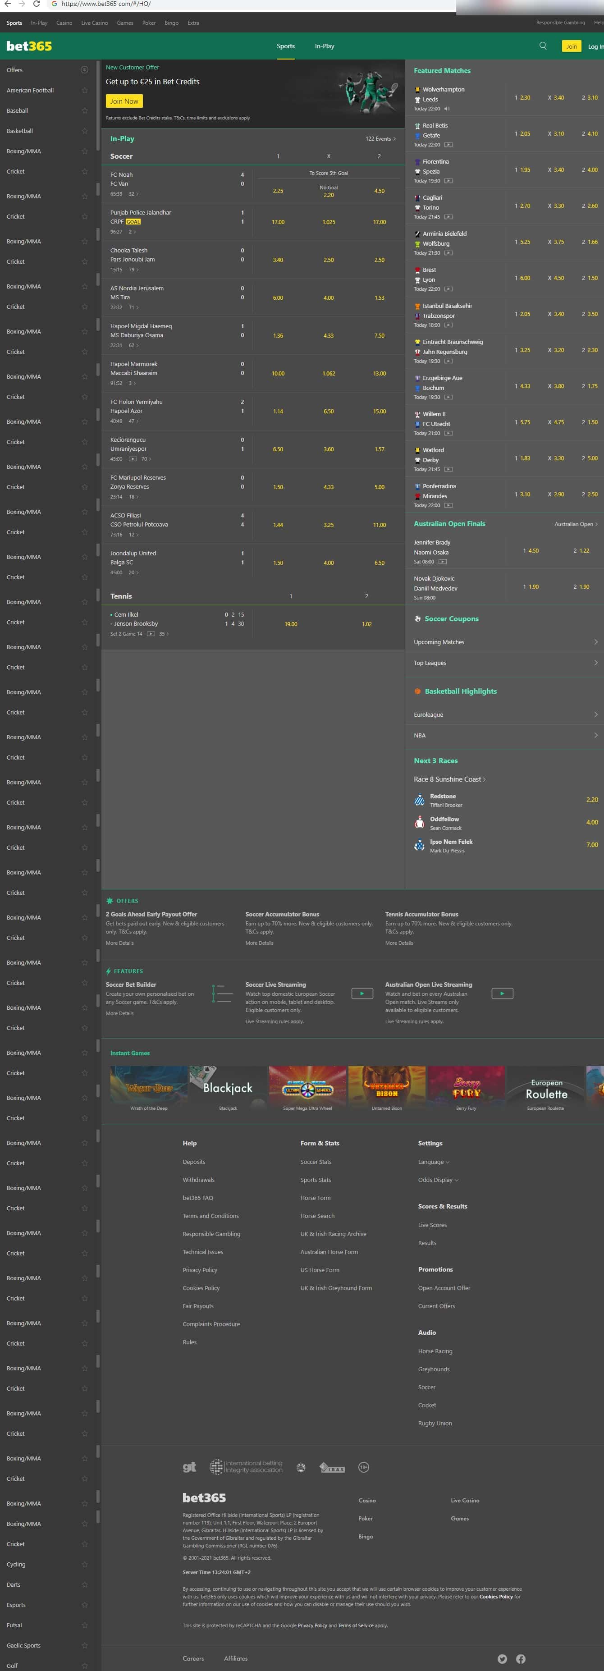This screenshot has height=1671, width=604.
Task: Open the Twitter icon in the footer
Action: pos(502,1658)
